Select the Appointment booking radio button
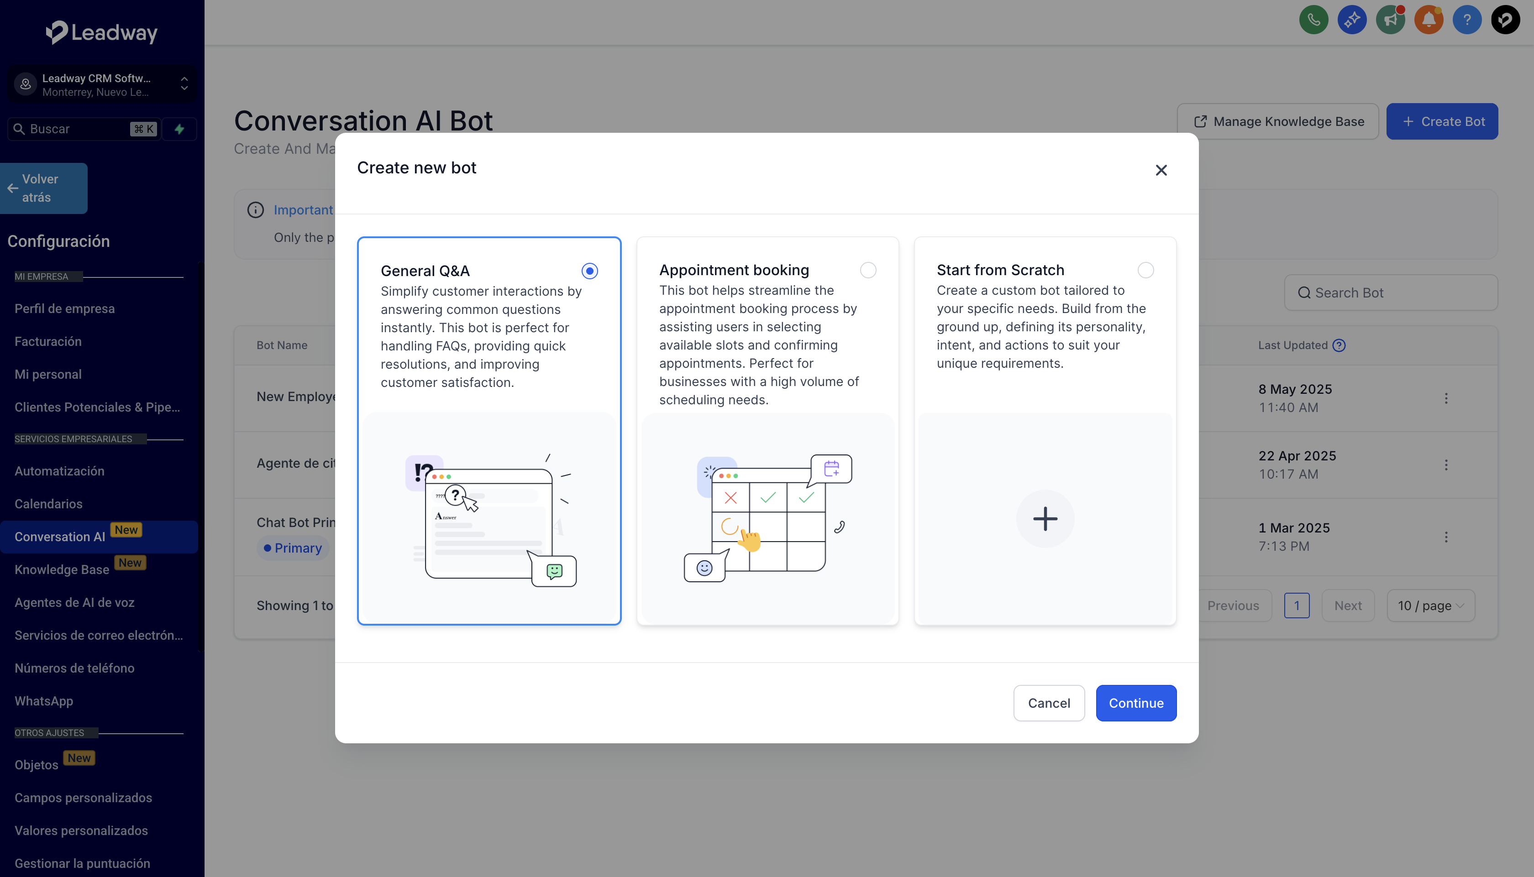 (867, 271)
